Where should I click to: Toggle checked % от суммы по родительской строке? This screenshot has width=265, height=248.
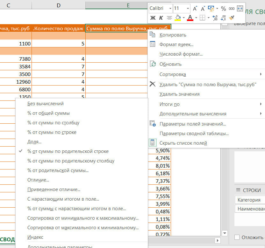click(x=68, y=151)
